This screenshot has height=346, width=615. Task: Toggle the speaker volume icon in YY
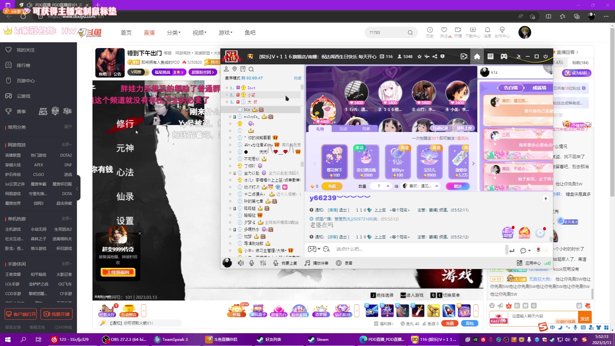click(x=241, y=263)
